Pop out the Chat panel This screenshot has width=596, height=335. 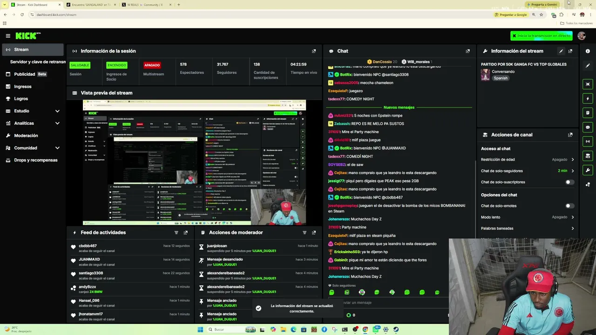point(468,51)
